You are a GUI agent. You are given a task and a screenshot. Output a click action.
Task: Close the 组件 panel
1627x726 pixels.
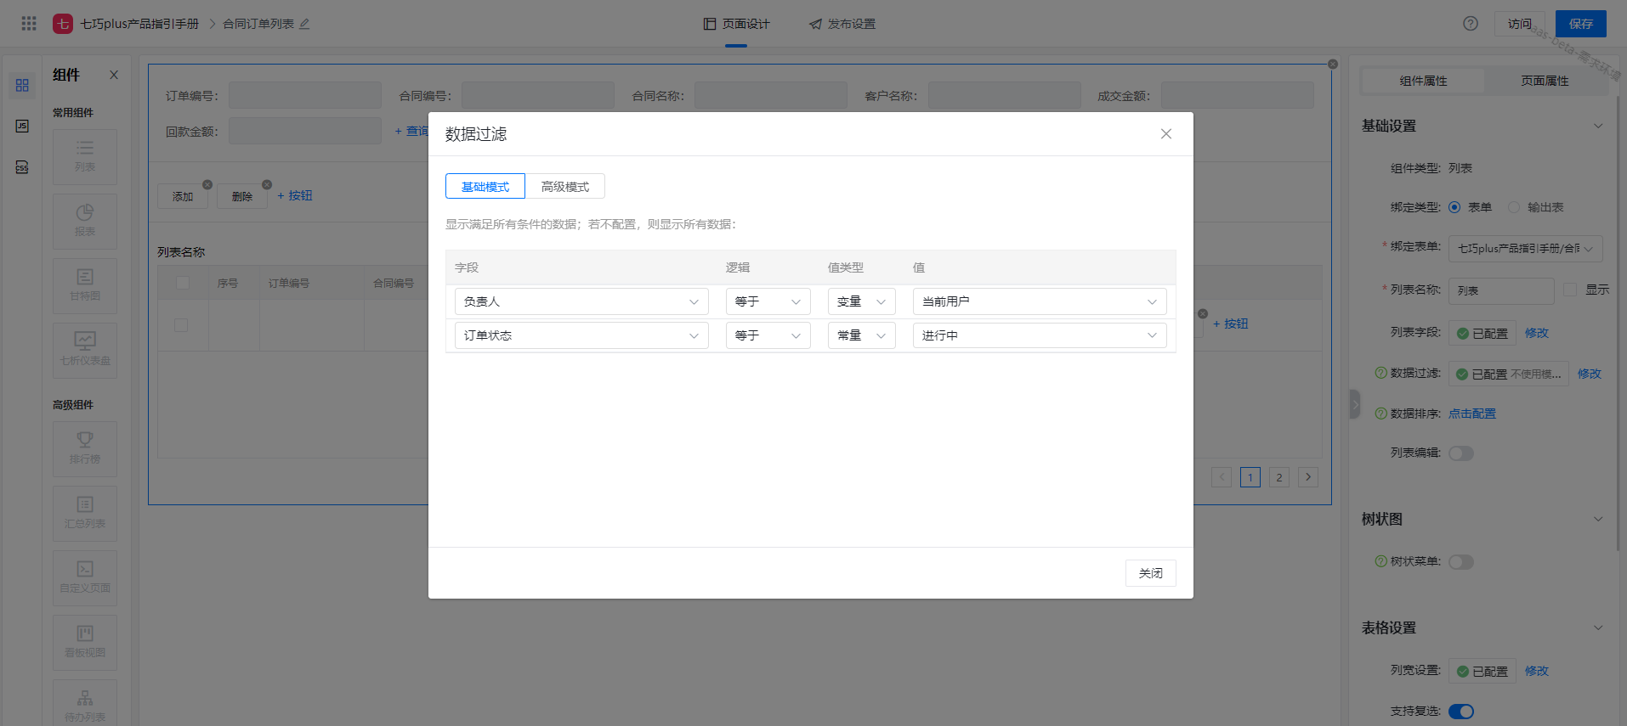click(x=114, y=75)
